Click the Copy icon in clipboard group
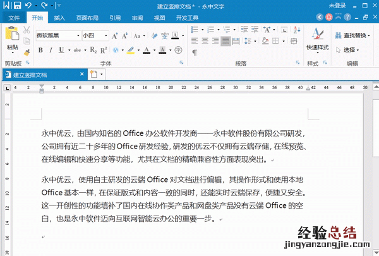The image size is (379, 256). point(27,41)
